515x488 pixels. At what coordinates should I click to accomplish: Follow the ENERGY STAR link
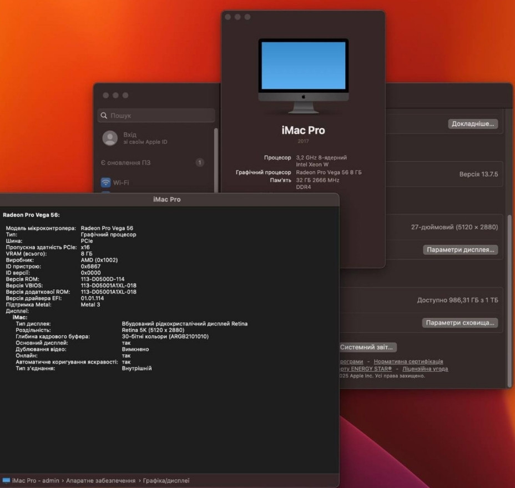(366, 369)
